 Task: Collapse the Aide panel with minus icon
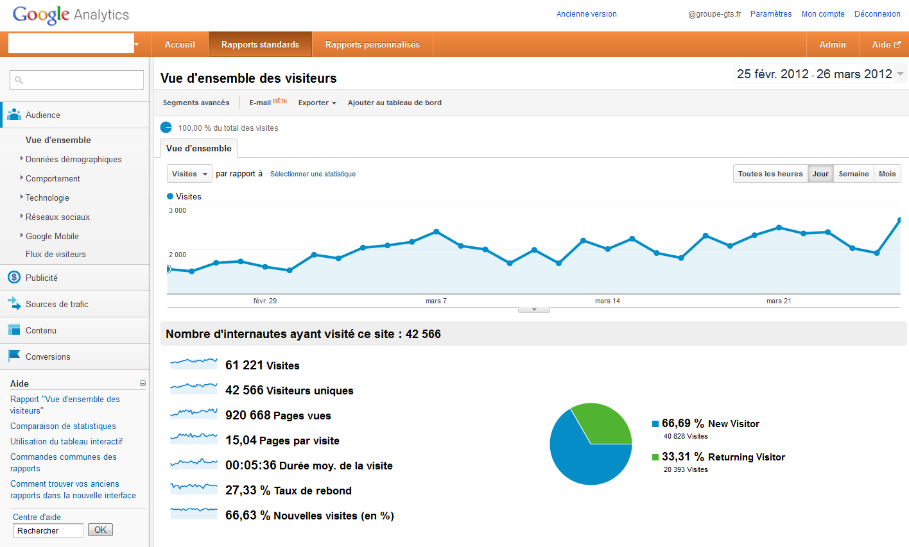[x=143, y=383]
